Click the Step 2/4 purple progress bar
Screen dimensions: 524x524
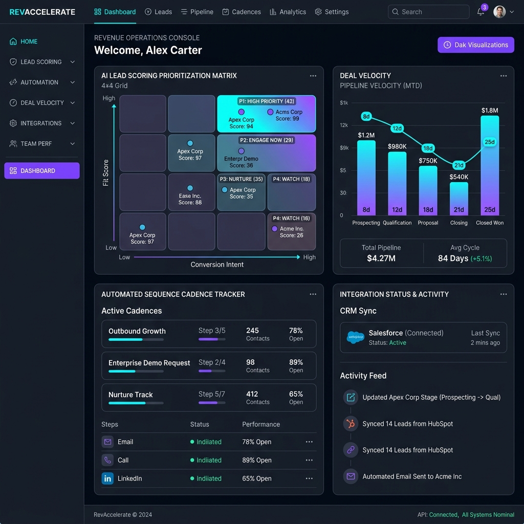[212, 371]
